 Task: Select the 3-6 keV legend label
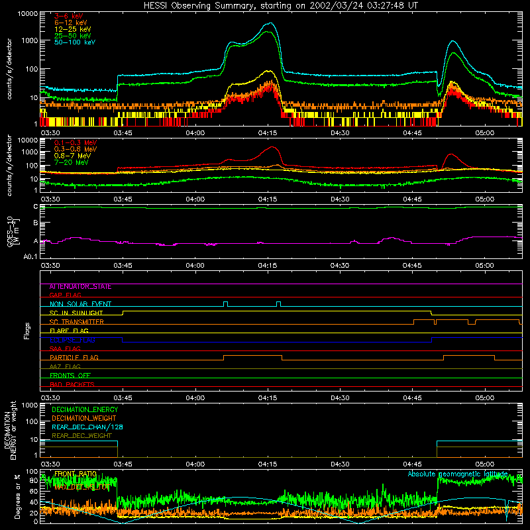(69, 16)
